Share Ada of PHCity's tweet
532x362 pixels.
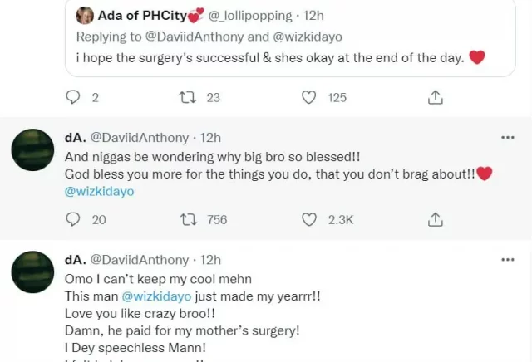click(x=435, y=97)
